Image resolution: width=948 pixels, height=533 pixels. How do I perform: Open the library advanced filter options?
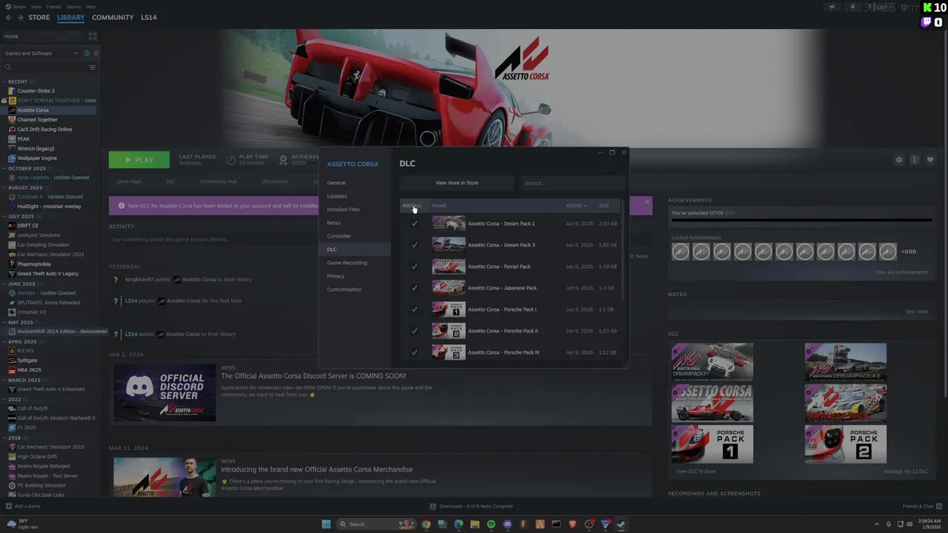[93, 67]
